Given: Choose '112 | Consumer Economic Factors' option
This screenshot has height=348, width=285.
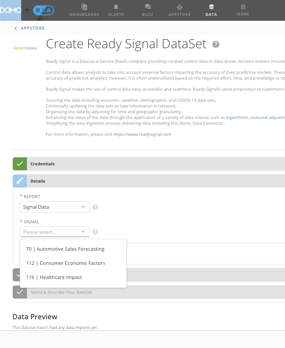Looking at the screenshot, I should [x=65, y=263].
